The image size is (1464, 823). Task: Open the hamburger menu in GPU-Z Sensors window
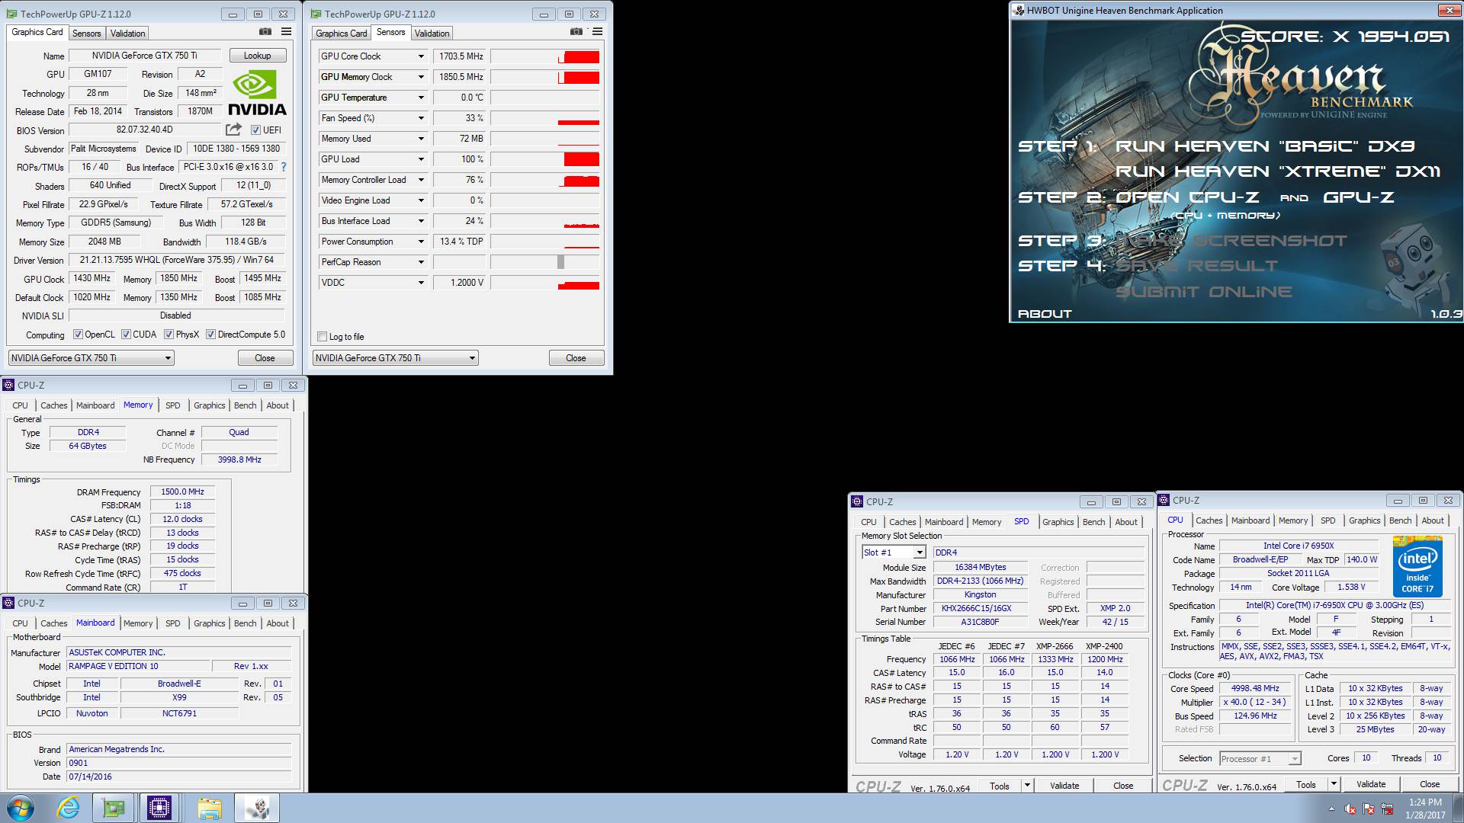(x=597, y=31)
